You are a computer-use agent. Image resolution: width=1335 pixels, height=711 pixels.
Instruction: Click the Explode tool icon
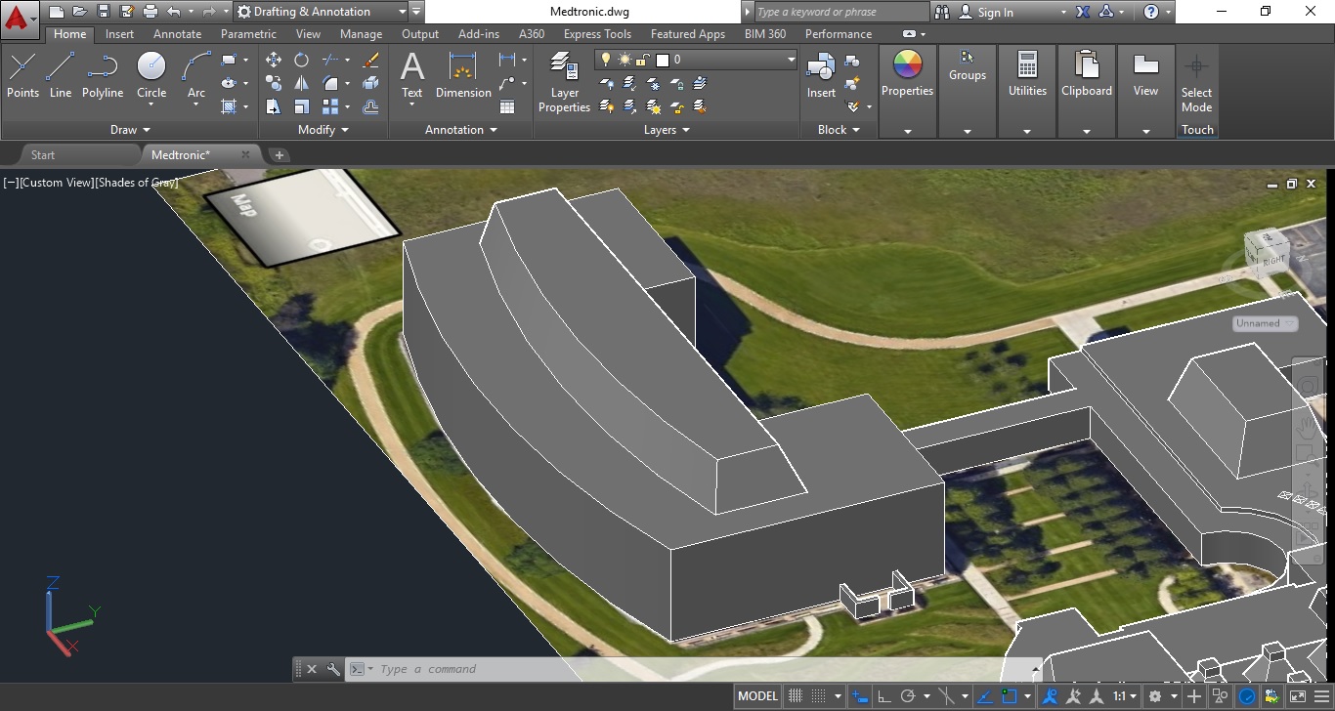(370, 83)
